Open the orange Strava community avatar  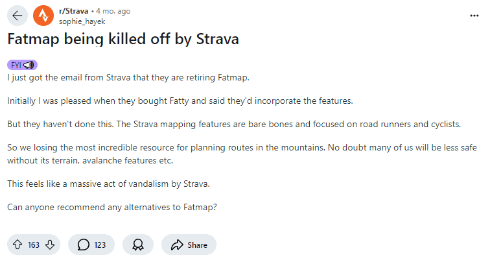click(43, 16)
